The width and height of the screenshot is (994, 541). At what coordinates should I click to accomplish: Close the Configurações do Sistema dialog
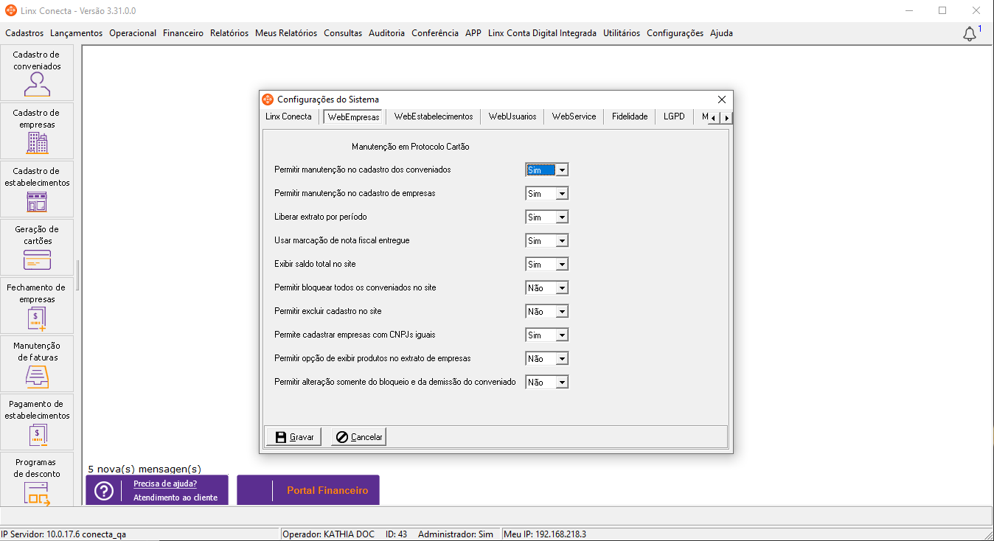point(722,100)
